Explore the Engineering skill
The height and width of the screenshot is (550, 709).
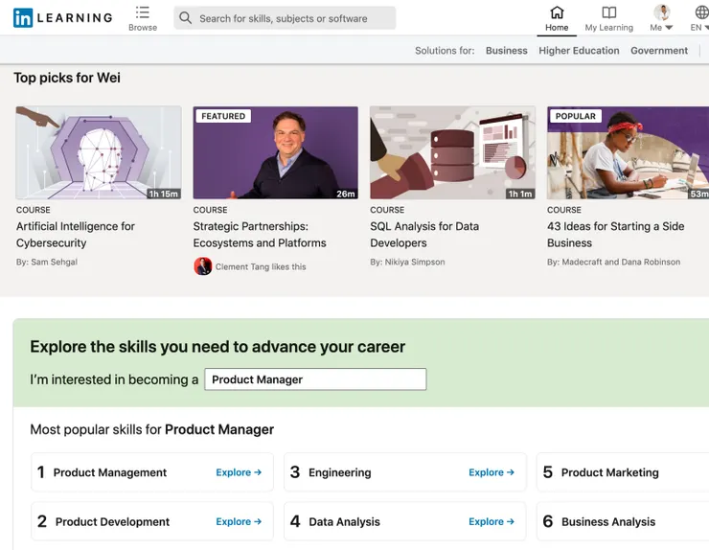(492, 472)
